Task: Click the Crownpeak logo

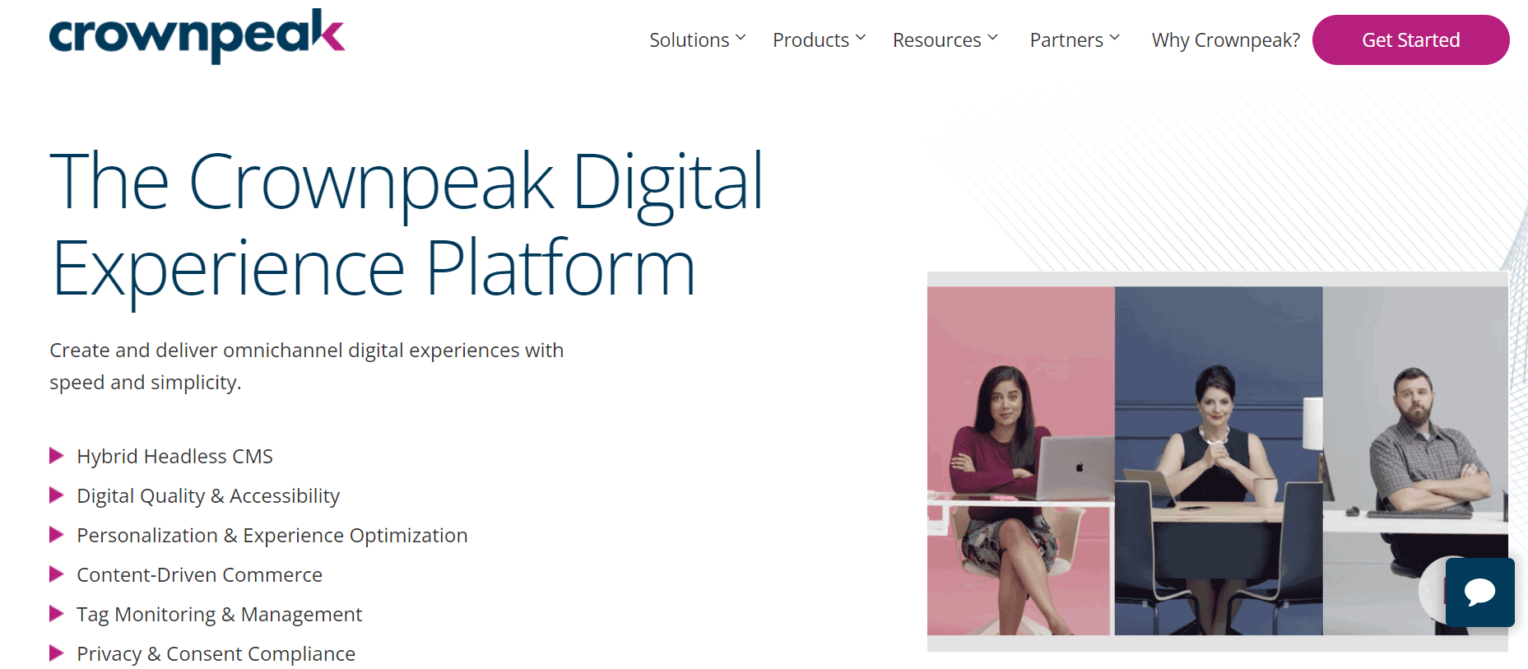Action: 197,36
